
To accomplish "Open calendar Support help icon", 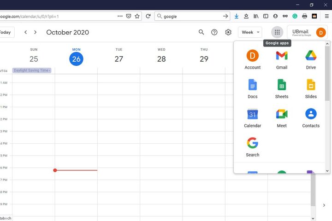I will tap(214, 32).
